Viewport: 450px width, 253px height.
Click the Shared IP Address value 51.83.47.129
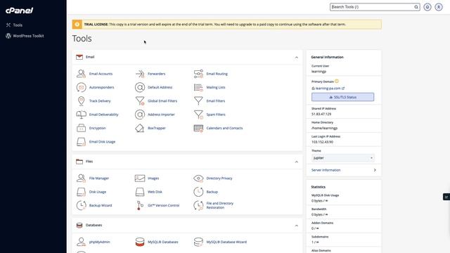[x=321, y=114]
